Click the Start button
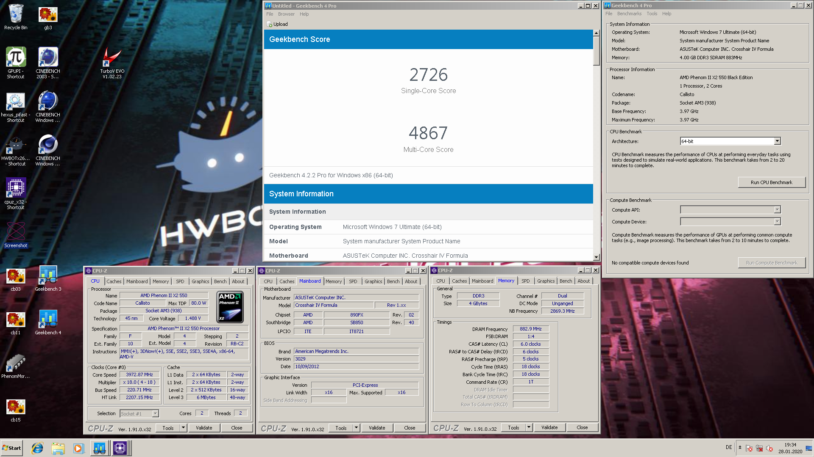The width and height of the screenshot is (814, 457). click(x=12, y=448)
